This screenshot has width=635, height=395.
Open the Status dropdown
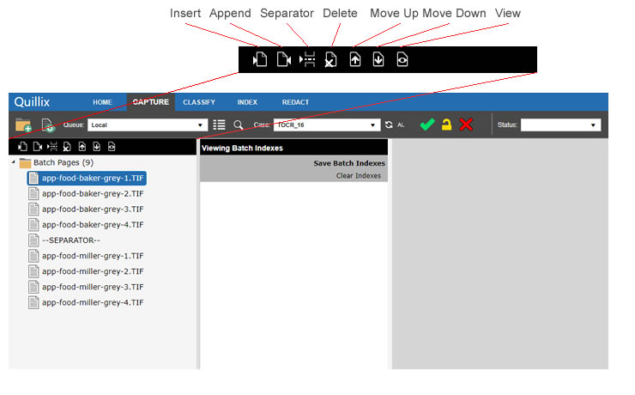pos(560,125)
